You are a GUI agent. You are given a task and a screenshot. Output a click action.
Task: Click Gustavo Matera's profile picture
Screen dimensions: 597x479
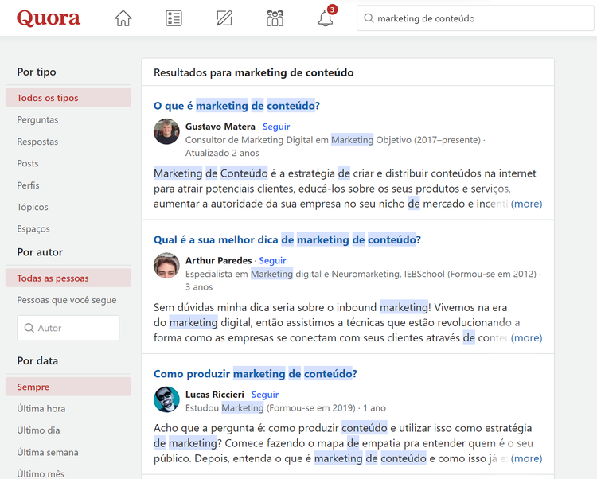(x=166, y=131)
